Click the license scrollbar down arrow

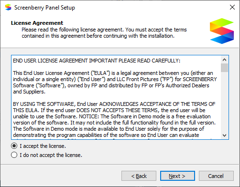(x=224, y=135)
